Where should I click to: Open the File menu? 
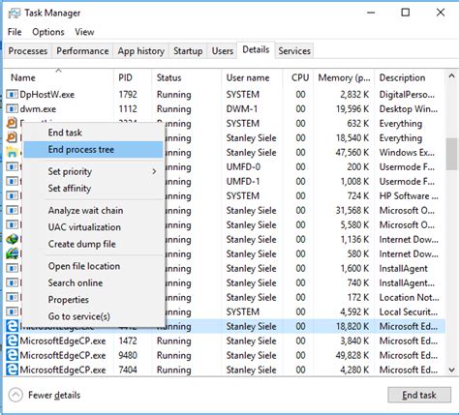15,32
